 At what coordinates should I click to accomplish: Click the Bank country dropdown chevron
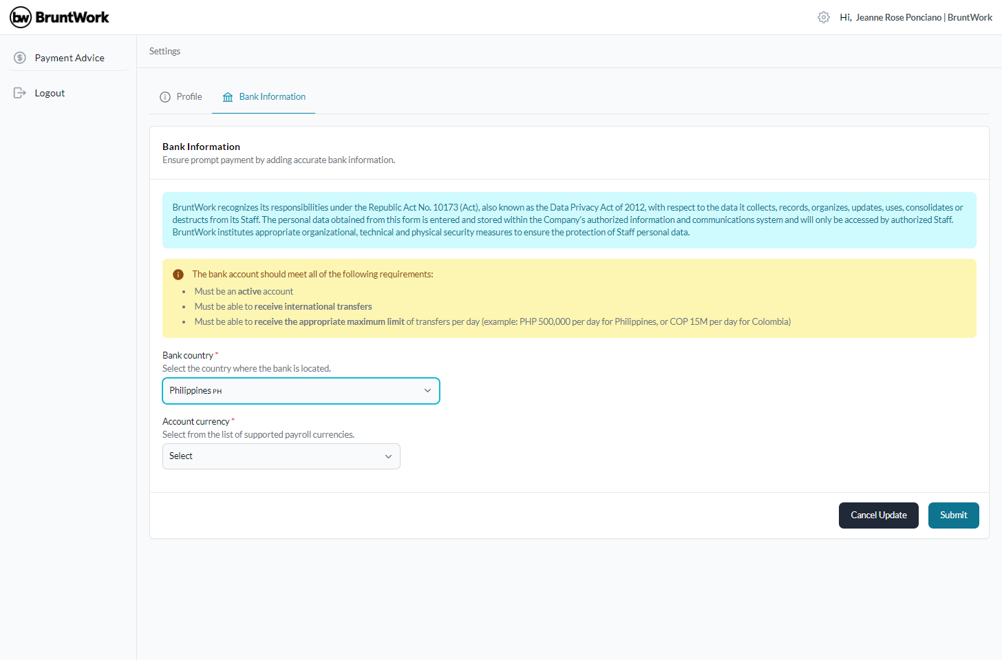click(x=427, y=391)
